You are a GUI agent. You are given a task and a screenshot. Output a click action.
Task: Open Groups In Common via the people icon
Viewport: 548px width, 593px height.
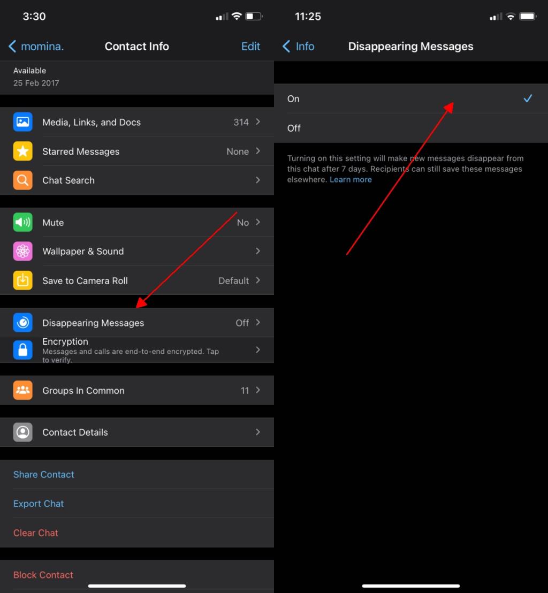click(22, 391)
